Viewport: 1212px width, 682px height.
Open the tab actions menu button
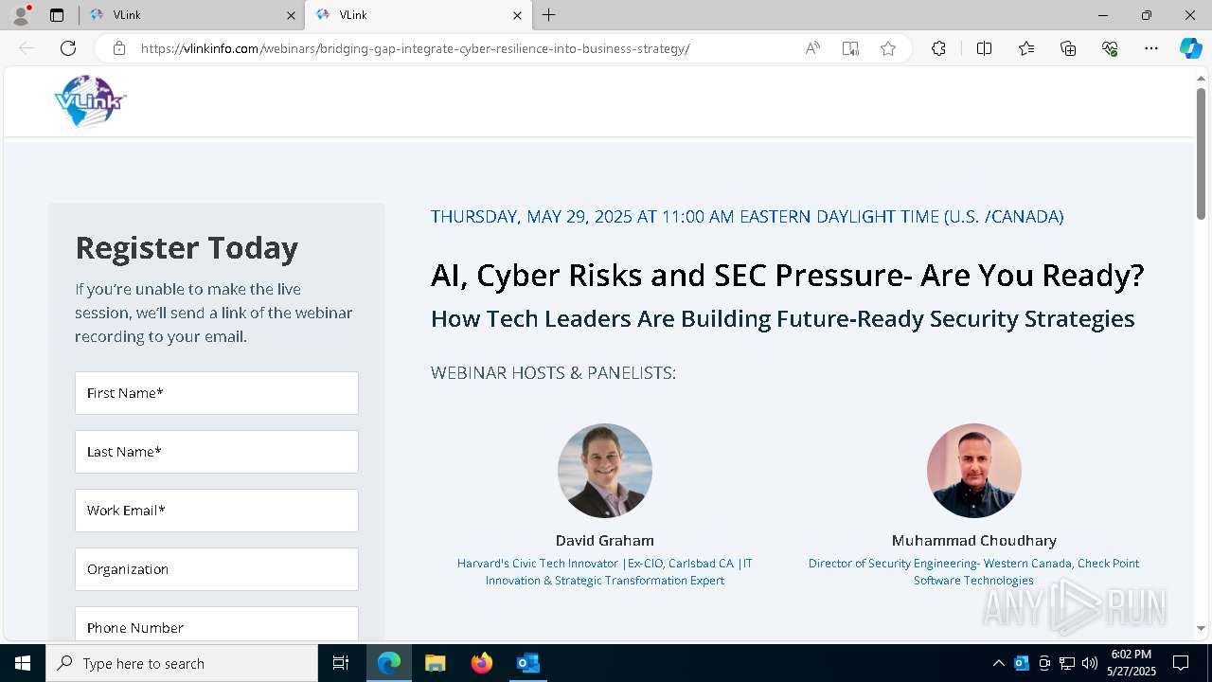[x=57, y=15]
